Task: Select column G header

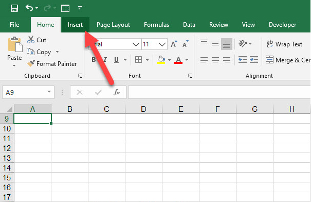Action: pos(254,109)
